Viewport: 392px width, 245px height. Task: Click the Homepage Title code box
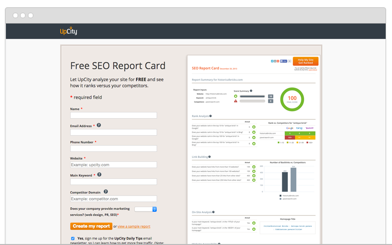pyautogui.click(x=288, y=227)
